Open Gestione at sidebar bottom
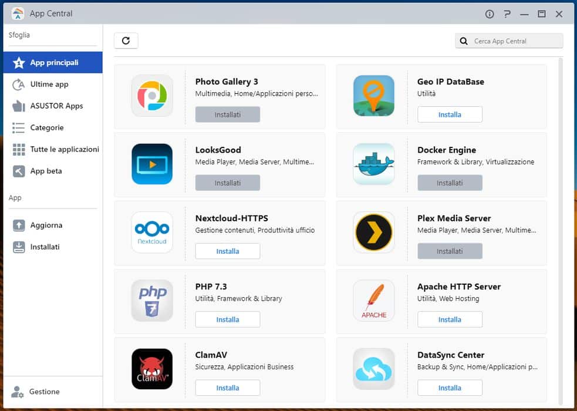 (x=53, y=392)
